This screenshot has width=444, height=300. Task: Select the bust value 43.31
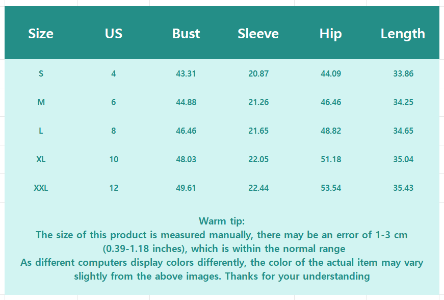[x=186, y=73]
